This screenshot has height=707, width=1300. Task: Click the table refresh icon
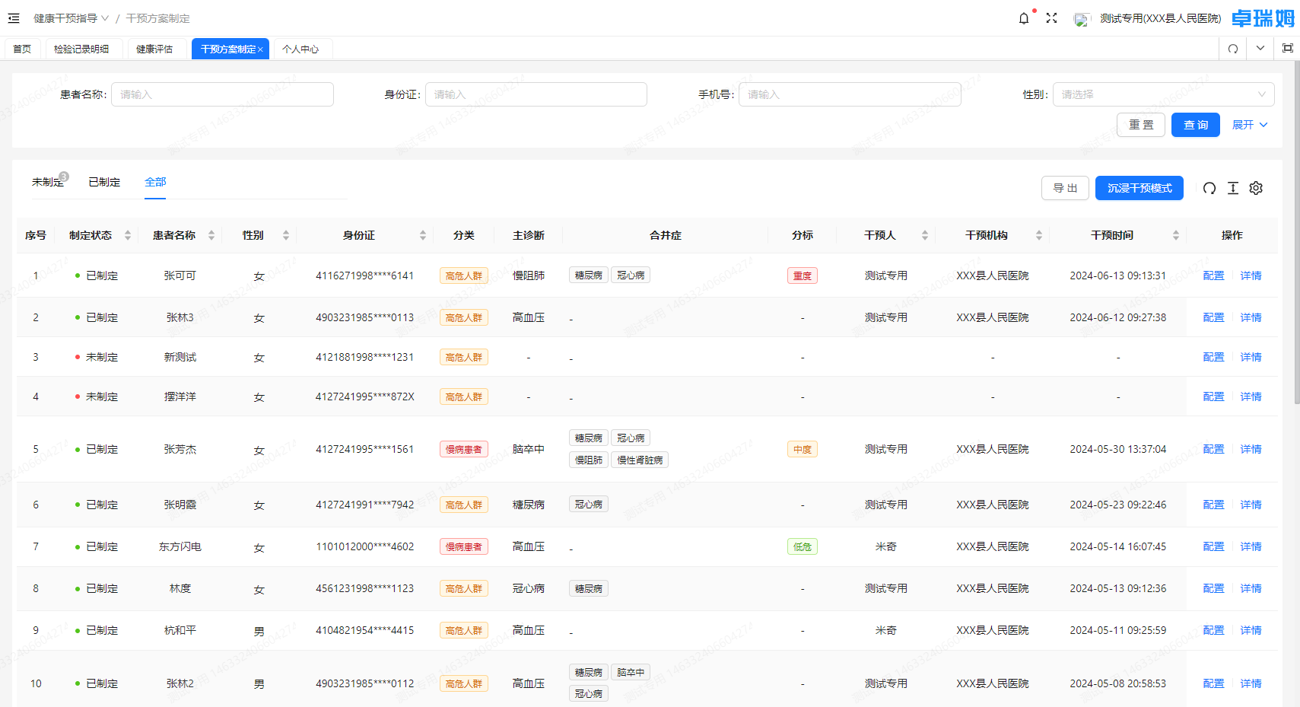[1209, 188]
